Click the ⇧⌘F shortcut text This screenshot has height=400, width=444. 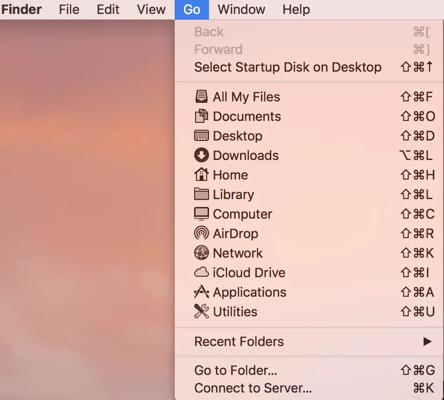(x=416, y=97)
